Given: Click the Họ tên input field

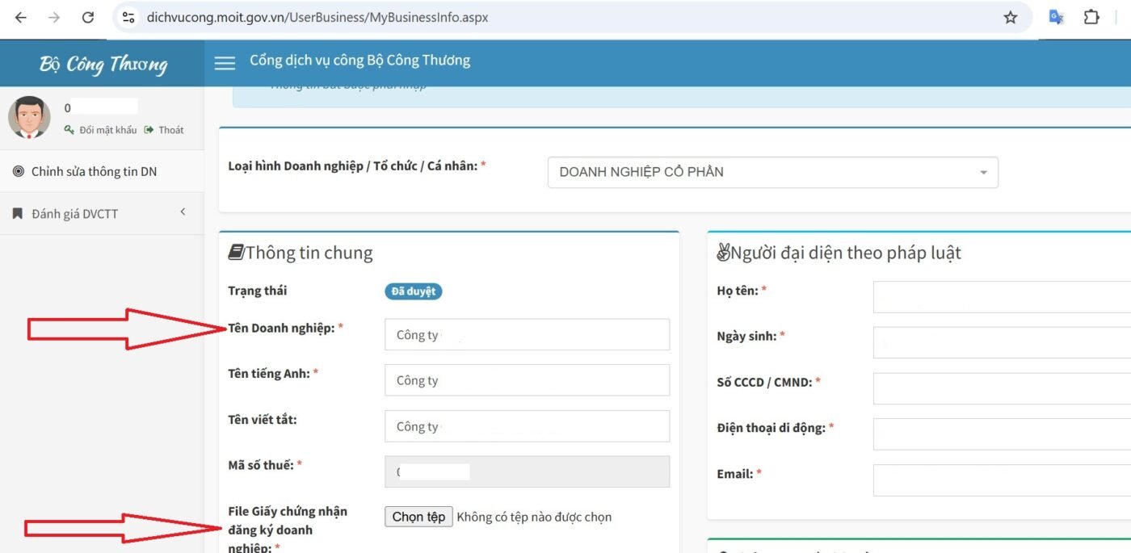Looking at the screenshot, I should [1003, 297].
